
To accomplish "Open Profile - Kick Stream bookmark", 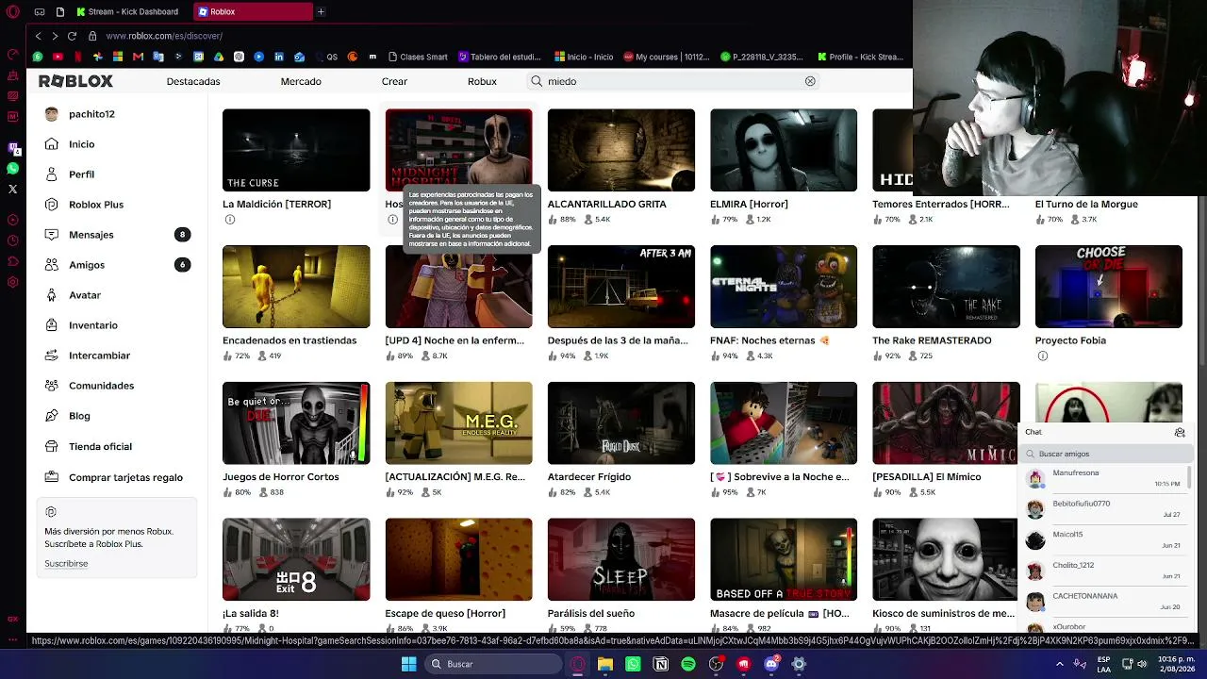I will pos(860,57).
